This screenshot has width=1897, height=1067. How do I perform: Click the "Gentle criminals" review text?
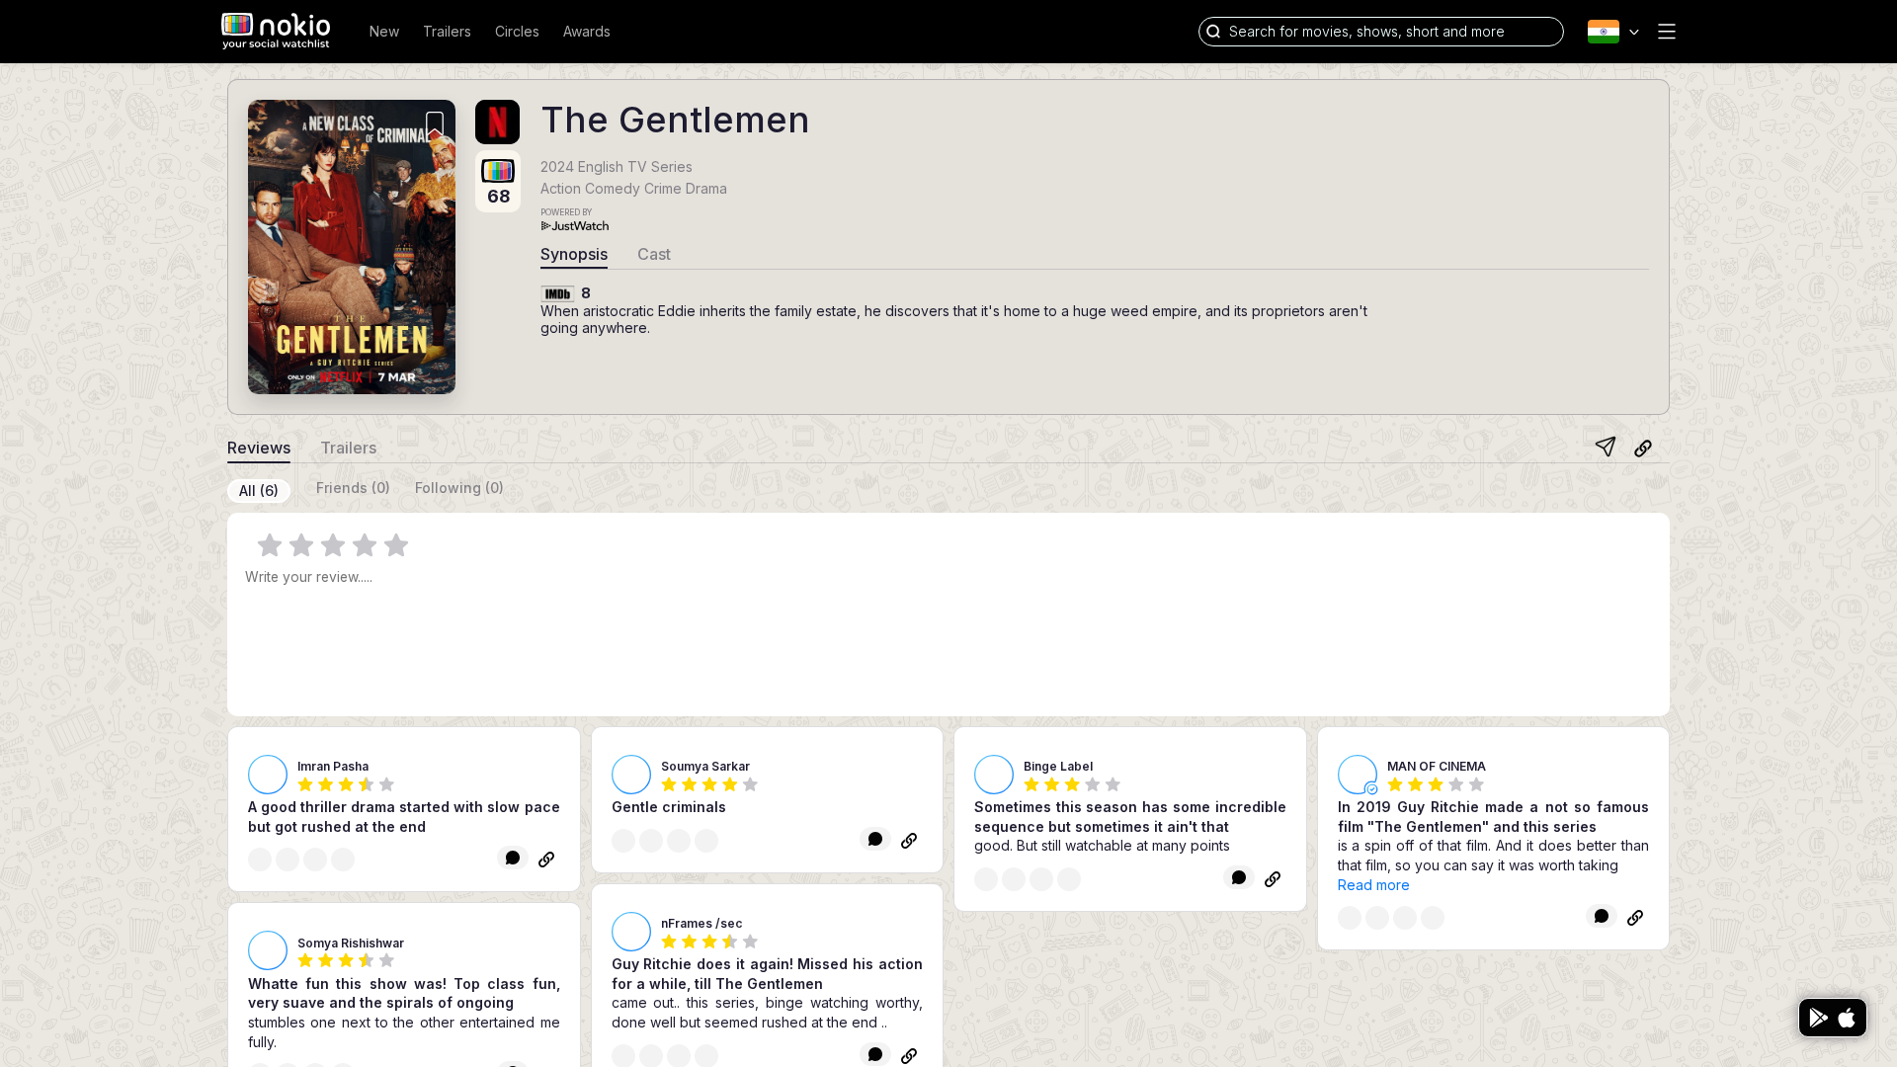pos(669,807)
